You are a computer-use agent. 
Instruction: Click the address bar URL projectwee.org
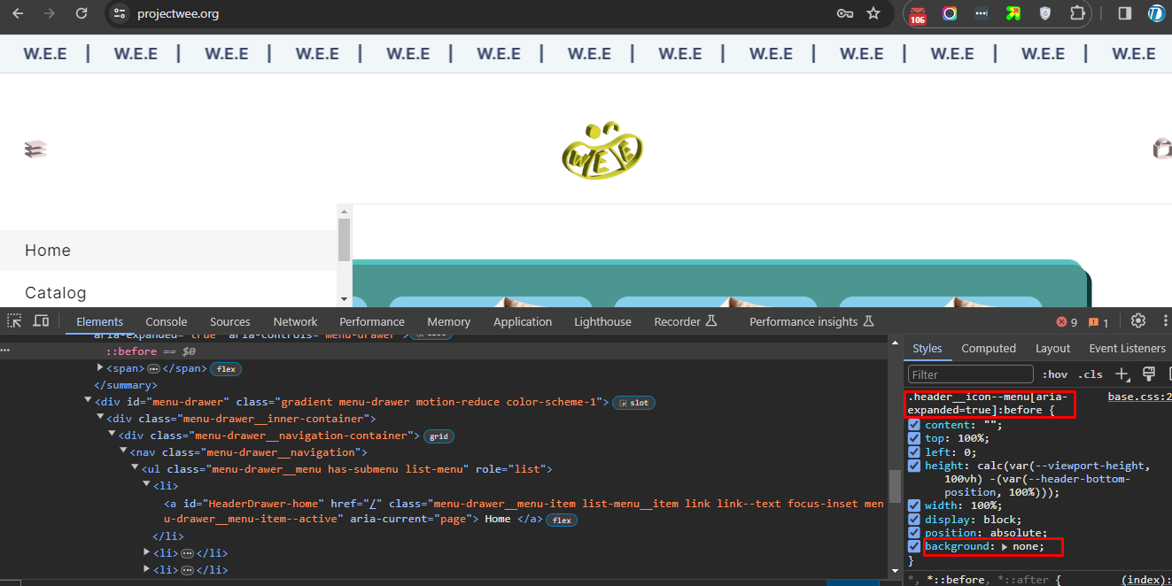[x=178, y=13]
